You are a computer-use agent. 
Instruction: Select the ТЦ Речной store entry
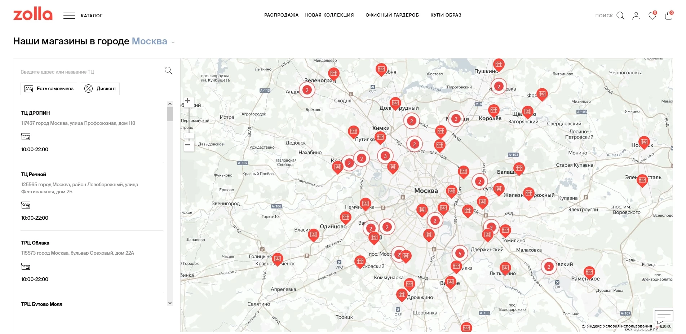point(34,174)
